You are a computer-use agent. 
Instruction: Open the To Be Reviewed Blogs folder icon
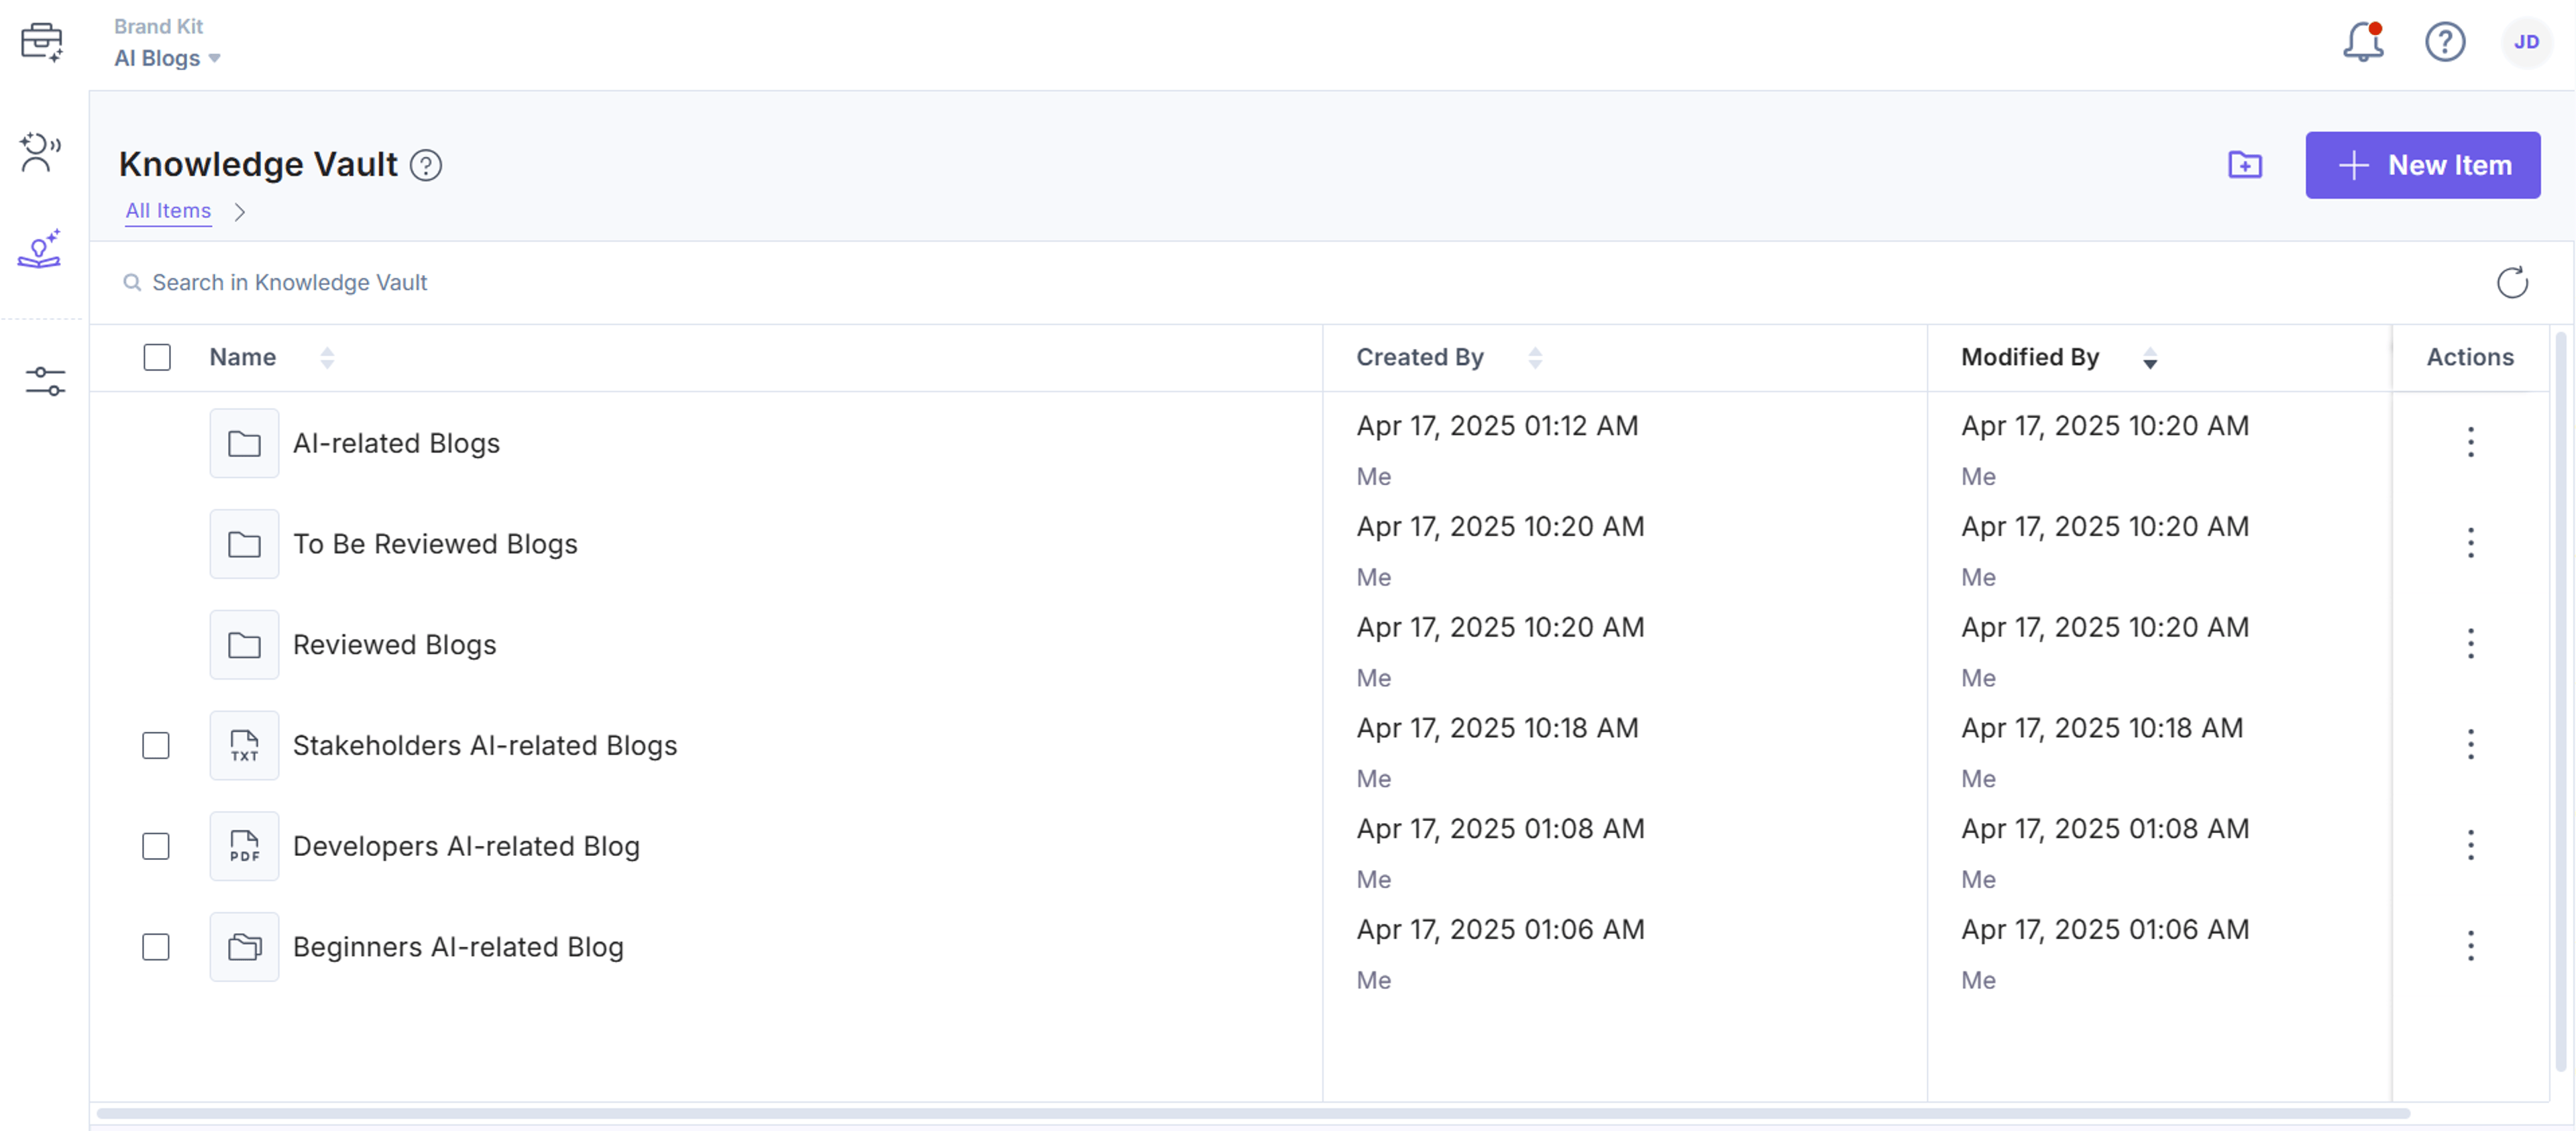(244, 544)
